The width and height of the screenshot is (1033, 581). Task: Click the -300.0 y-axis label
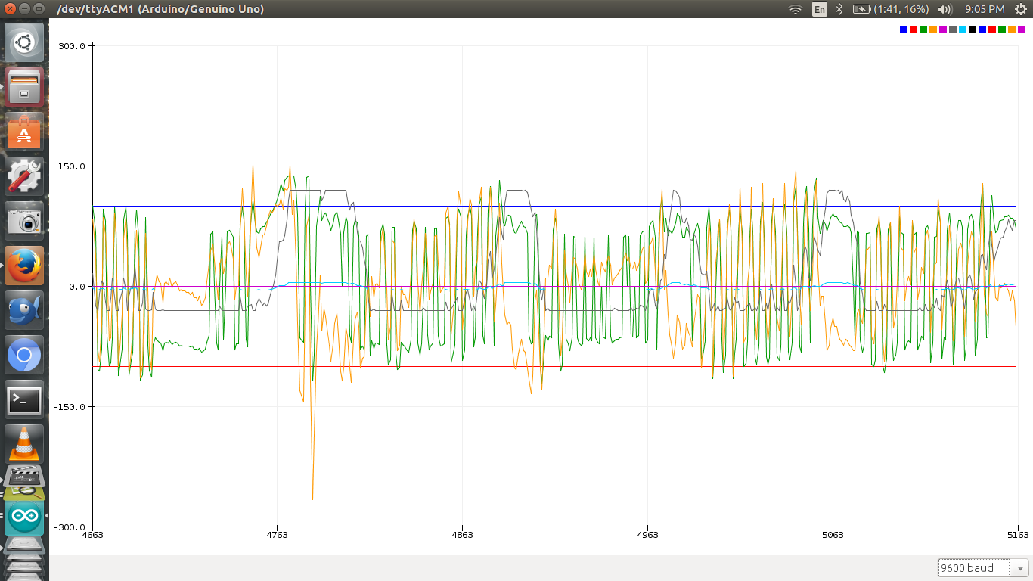(x=70, y=527)
